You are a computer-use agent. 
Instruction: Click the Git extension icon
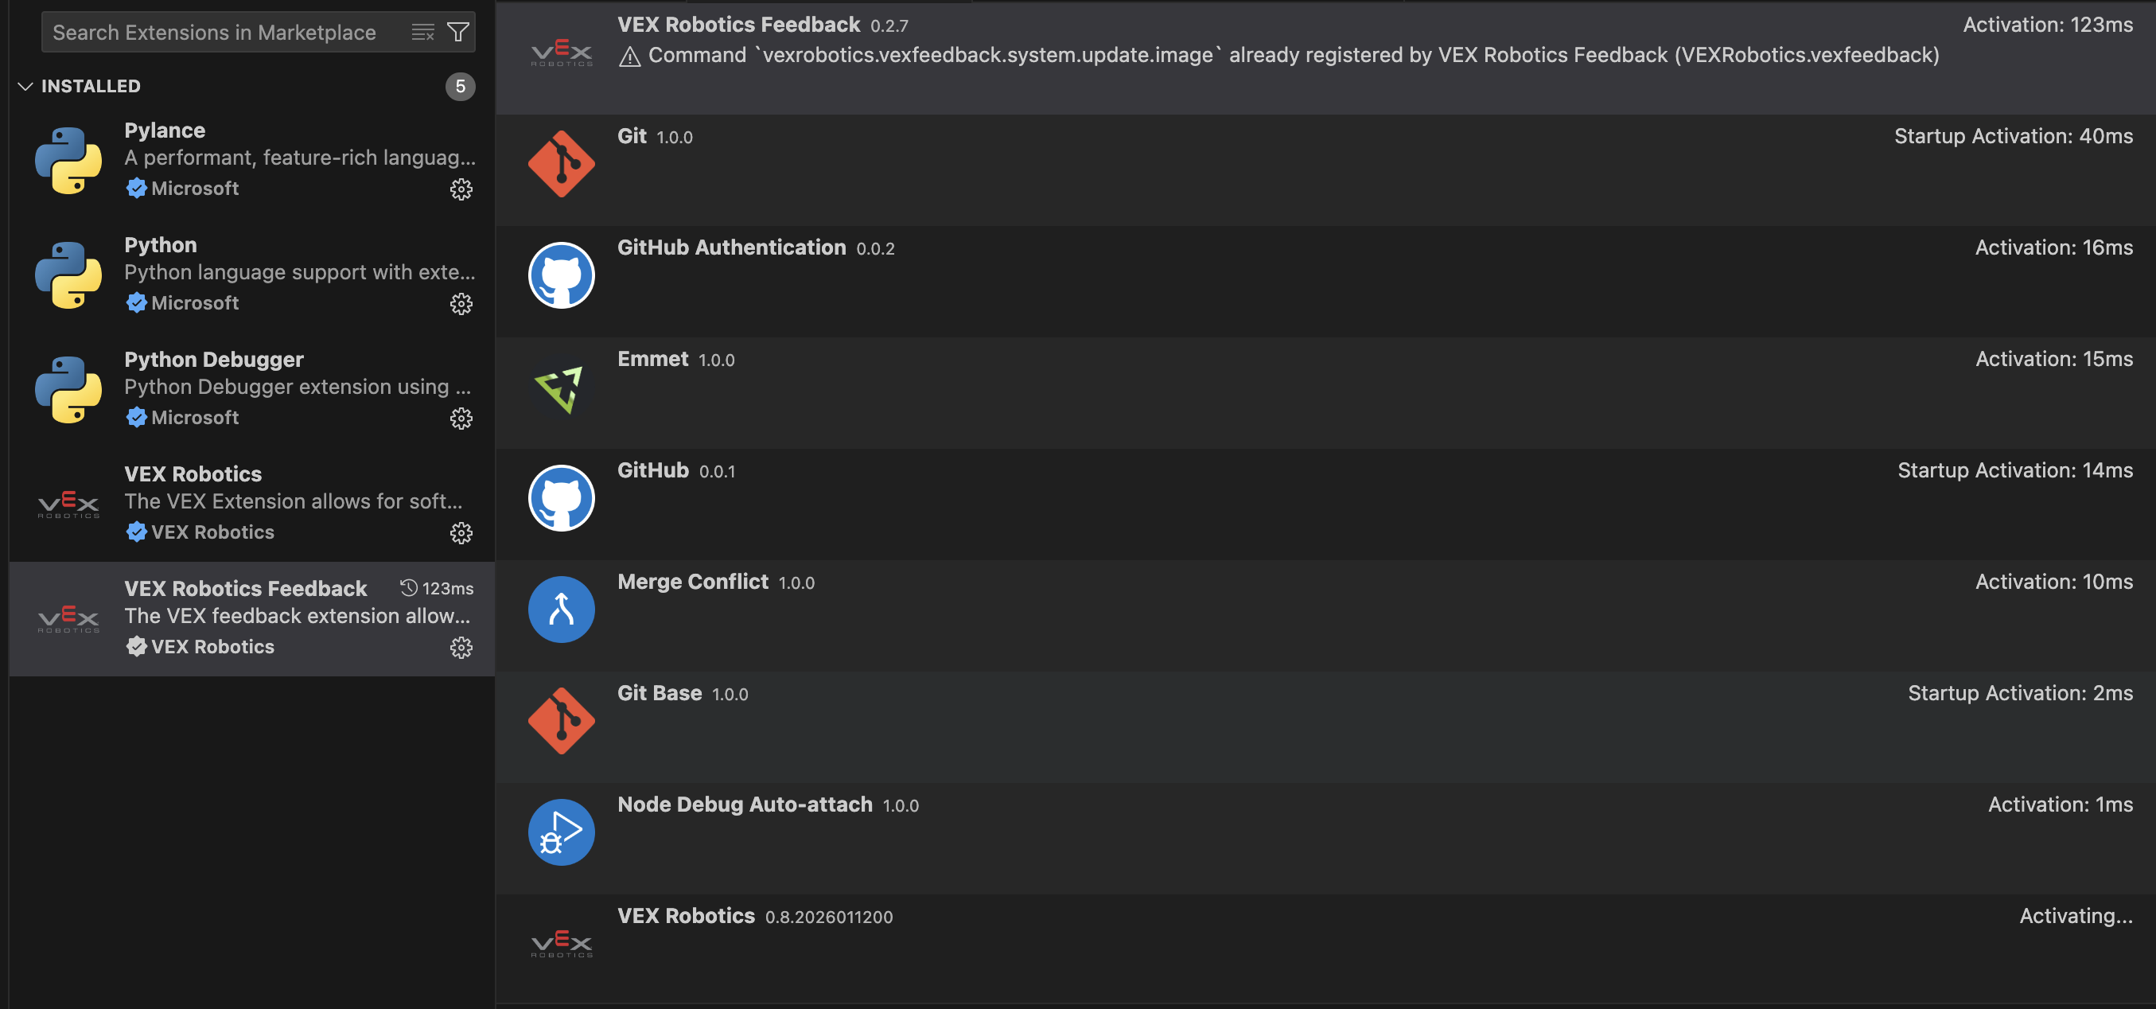pyautogui.click(x=562, y=164)
